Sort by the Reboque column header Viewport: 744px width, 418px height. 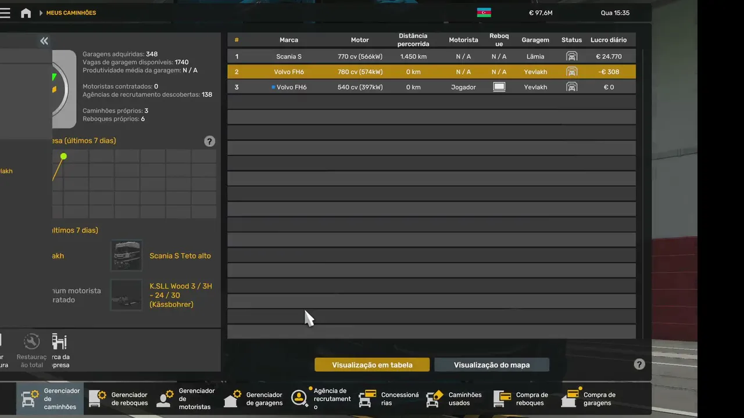pos(499,40)
